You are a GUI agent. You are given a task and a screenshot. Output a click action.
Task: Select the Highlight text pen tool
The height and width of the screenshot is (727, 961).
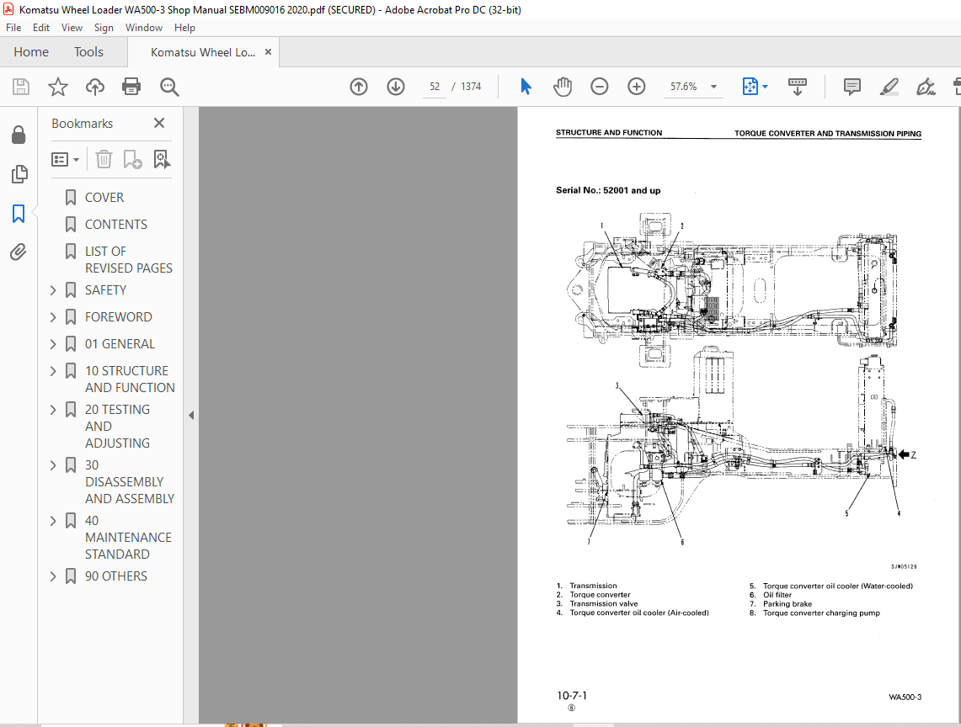(889, 87)
